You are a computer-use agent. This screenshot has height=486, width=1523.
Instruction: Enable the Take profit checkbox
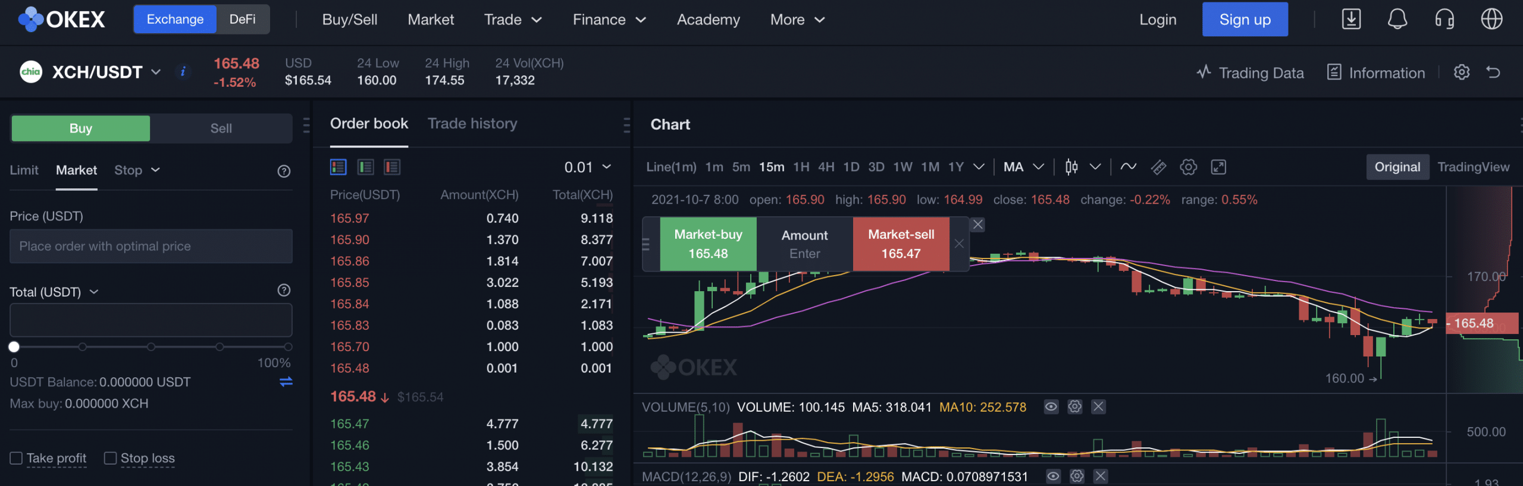pos(16,458)
